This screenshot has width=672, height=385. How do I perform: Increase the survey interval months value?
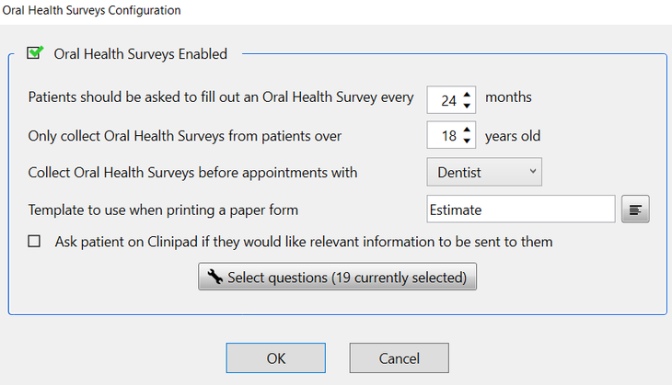[468, 93]
